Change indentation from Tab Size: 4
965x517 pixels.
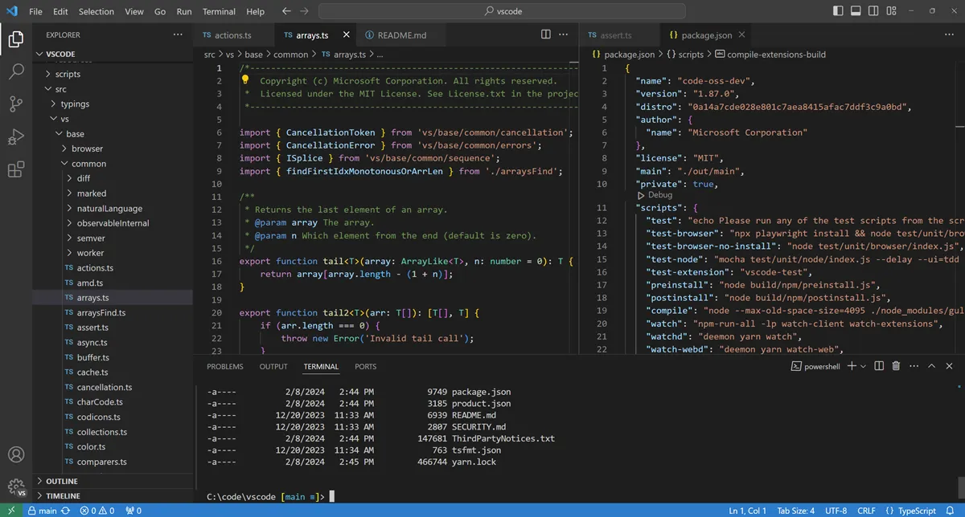795,511
